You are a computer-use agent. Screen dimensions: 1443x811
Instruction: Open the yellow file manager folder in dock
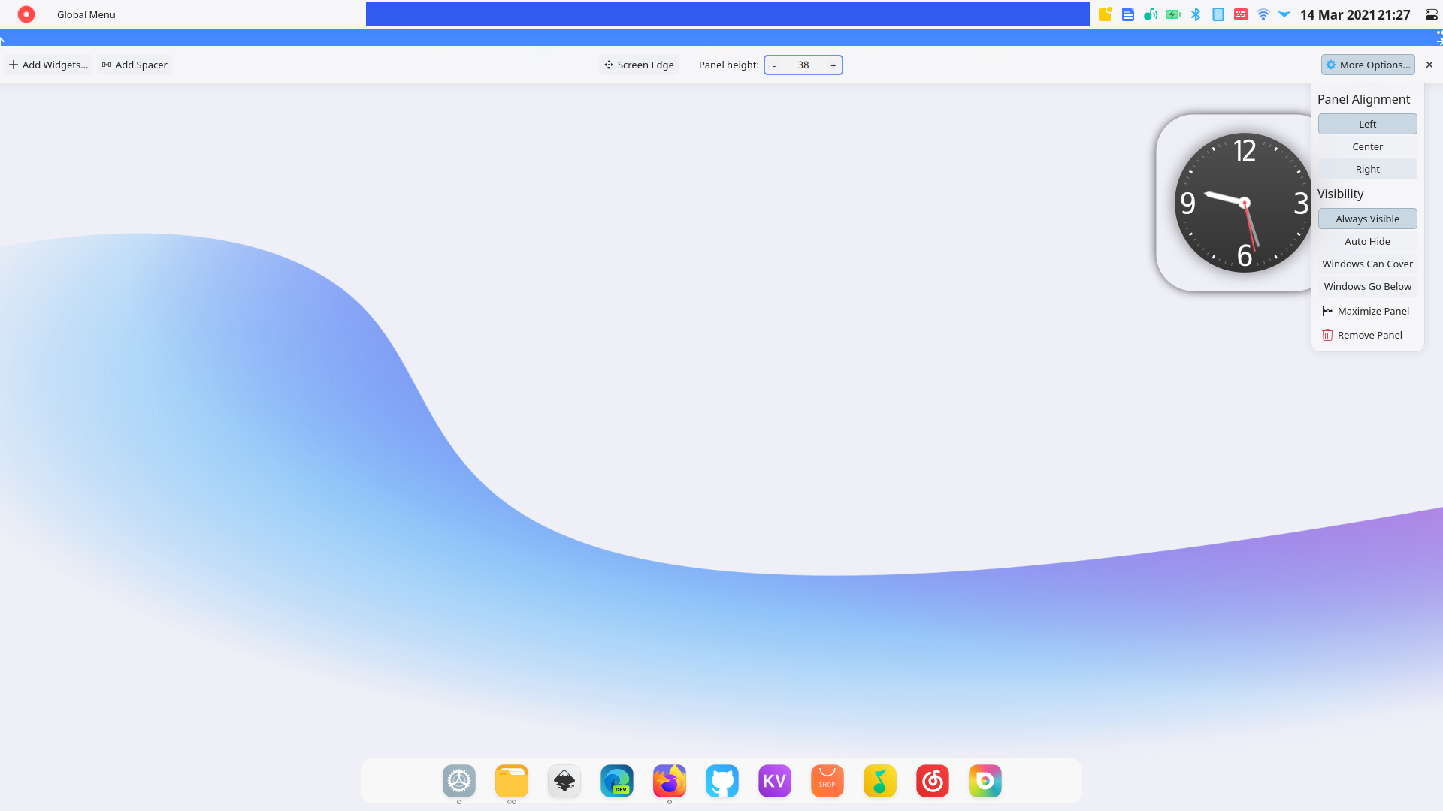[512, 781]
